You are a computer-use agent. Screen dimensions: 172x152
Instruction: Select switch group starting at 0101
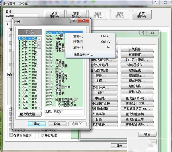(x=28, y=51)
